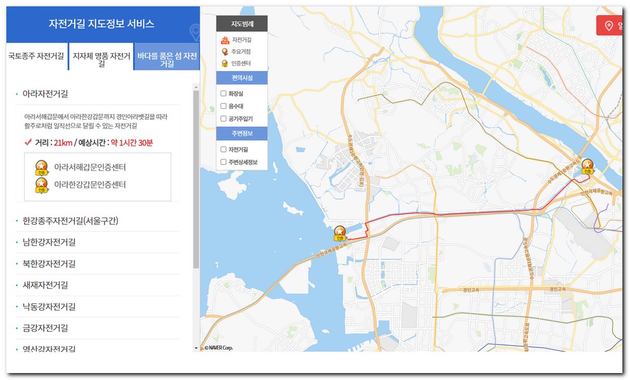Expand 한강종주자전거길(서울구간) in the list
Image resolution: width=630 pixels, height=380 pixels.
(x=70, y=221)
